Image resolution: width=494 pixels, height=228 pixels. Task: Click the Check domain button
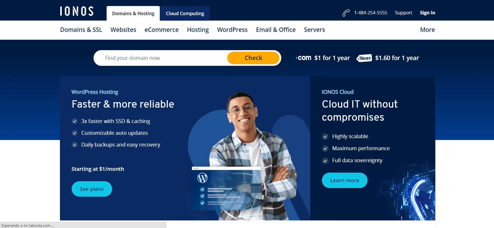point(253,58)
